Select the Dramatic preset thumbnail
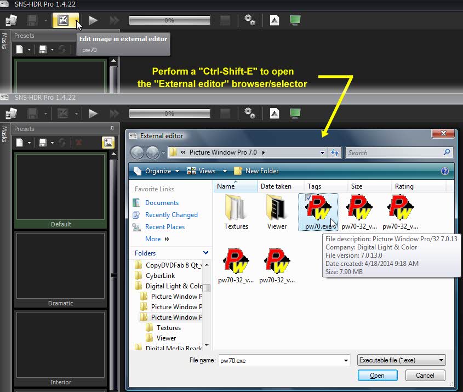Screen dimensions: 463x392 coord(60,269)
